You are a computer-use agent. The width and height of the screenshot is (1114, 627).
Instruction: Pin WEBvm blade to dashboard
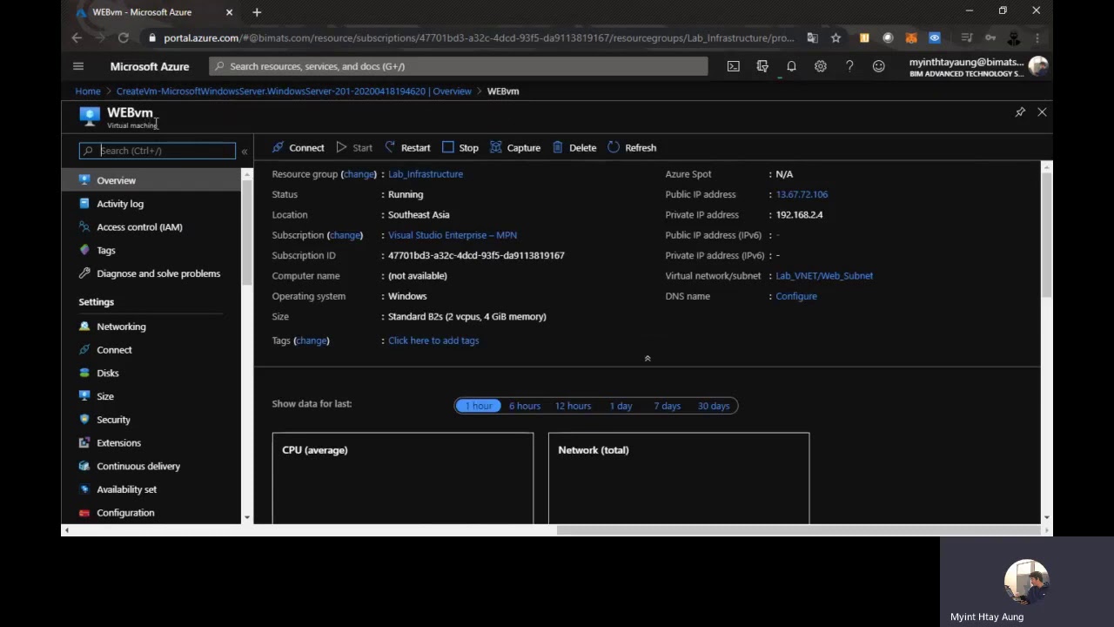click(x=1020, y=112)
